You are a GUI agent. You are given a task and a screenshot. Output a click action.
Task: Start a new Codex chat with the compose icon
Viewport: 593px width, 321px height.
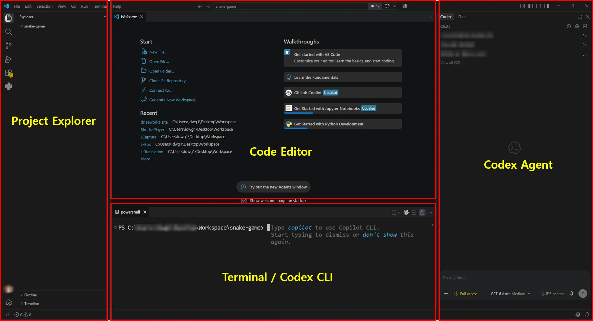[x=585, y=26]
